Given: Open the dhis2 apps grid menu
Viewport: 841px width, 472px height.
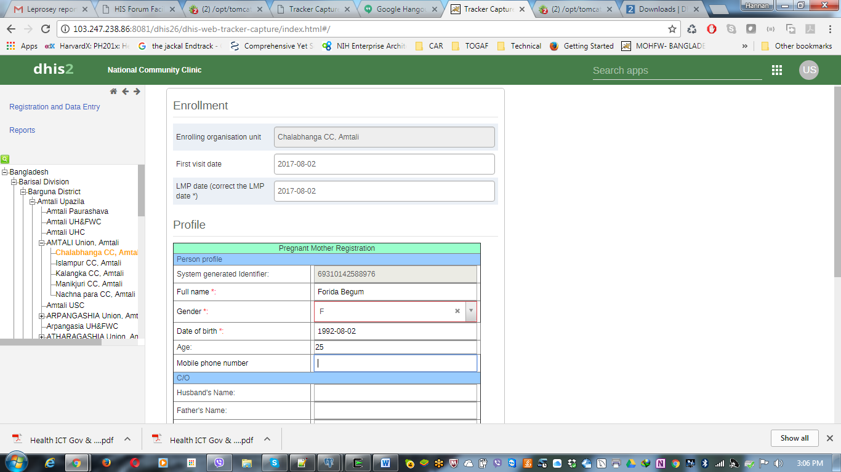Looking at the screenshot, I should point(777,70).
